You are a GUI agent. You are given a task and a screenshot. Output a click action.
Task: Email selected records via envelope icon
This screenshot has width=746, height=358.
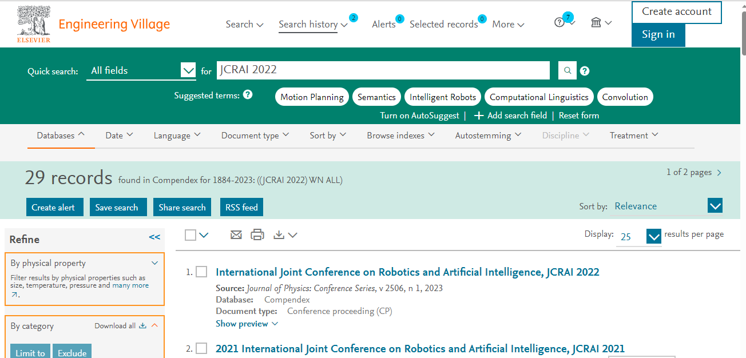pos(236,234)
